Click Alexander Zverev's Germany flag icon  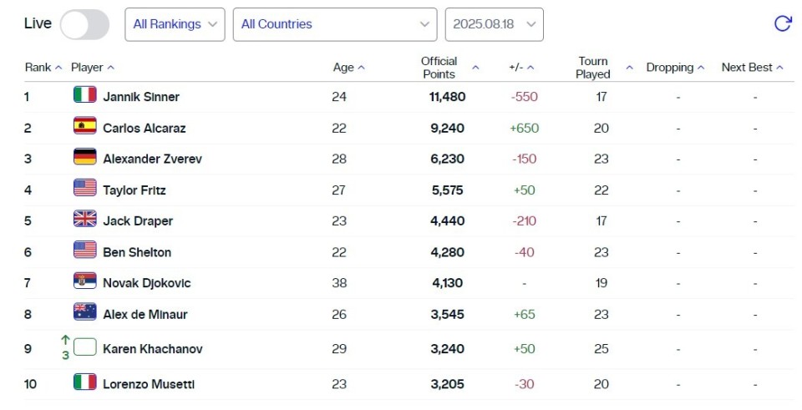coord(85,158)
